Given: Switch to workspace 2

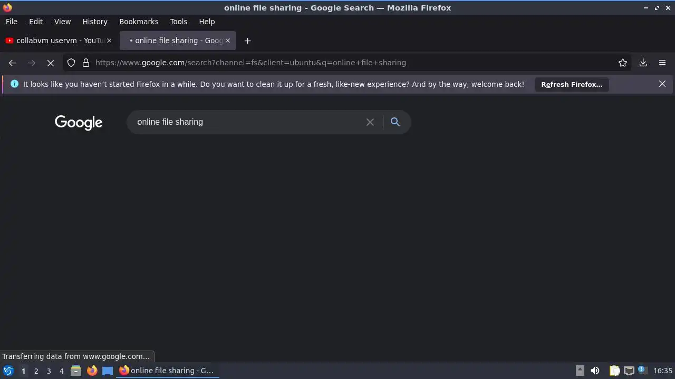Looking at the screenshot, I should click(36, 371).
